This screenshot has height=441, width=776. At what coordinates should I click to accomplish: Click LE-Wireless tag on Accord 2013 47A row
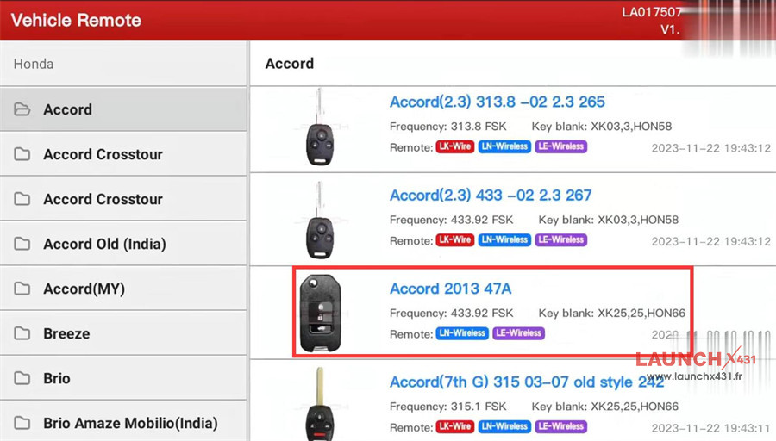(x=519, y=333)
